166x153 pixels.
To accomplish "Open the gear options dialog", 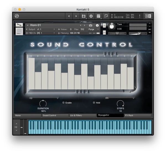I will point(91,16).
